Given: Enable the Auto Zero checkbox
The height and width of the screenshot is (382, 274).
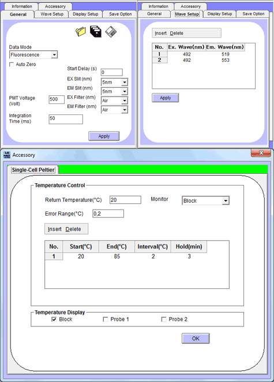Looking at the screenshot, I should coord(12,64).
